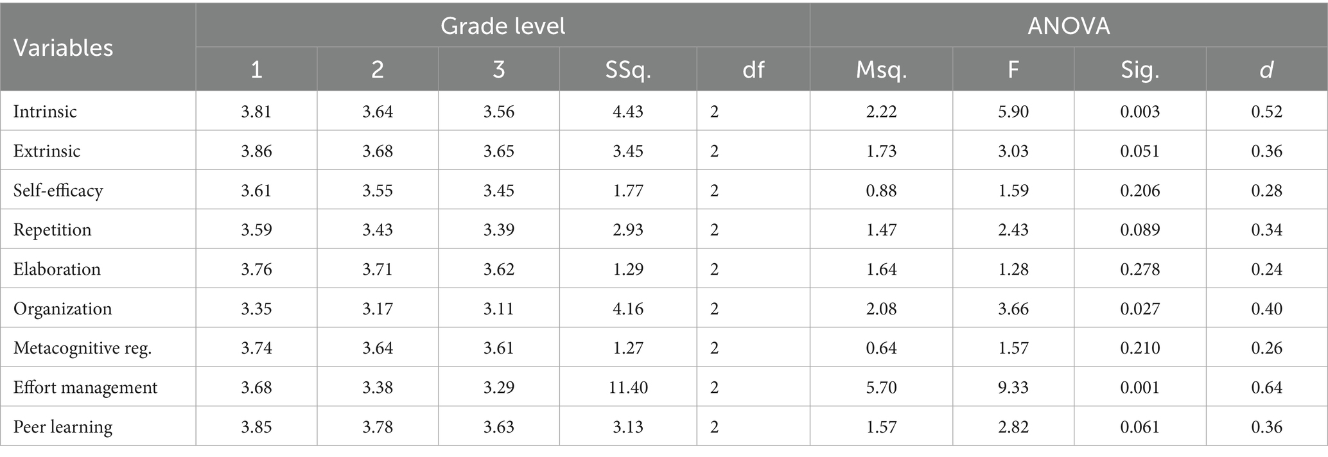1328x457 pixels.
Task: Click the ANOVA header cell
Action: point(1068,26)
